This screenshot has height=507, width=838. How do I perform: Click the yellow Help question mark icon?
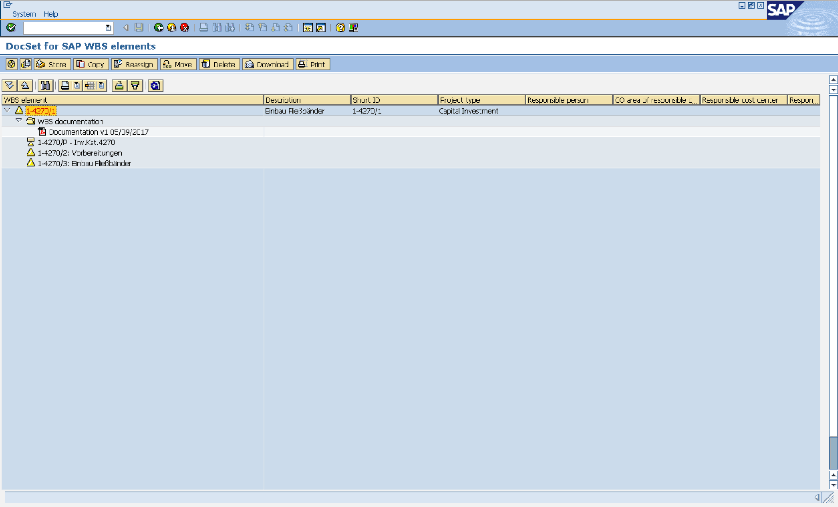[340, 28]
